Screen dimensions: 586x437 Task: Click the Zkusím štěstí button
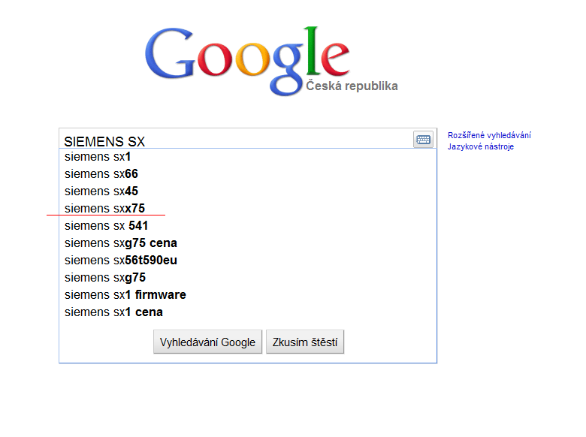(x=305, y=342)
